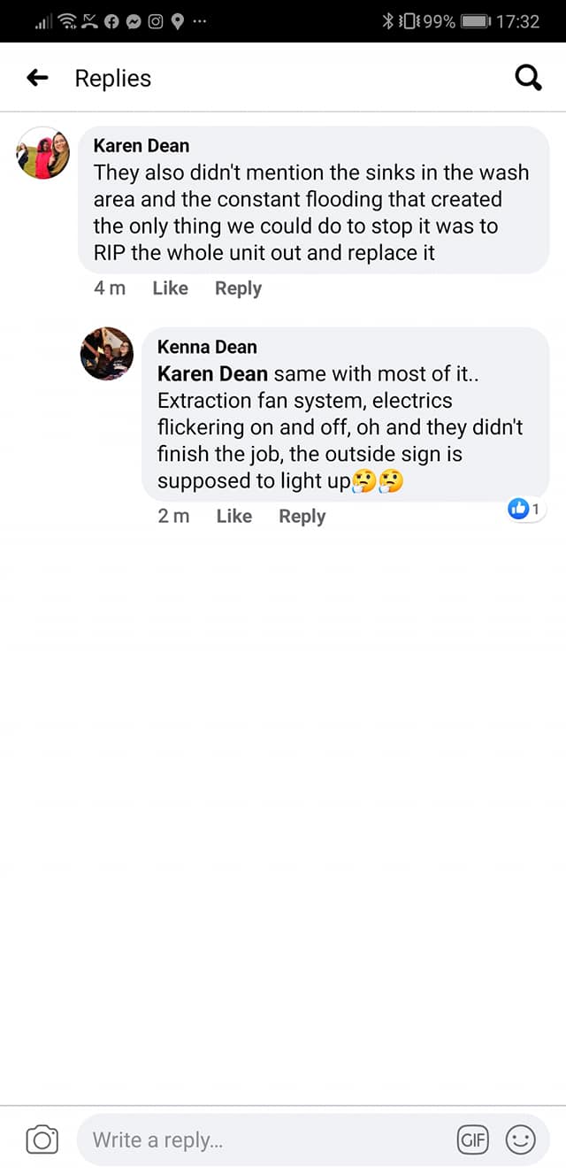Open Karen Dean's profile name link
Screen dimensions: 566x1174
pyautogui.click(x=141, y=146)
